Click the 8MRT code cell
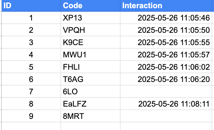Screen dimensions: 214x130 (x=91, y=116)
